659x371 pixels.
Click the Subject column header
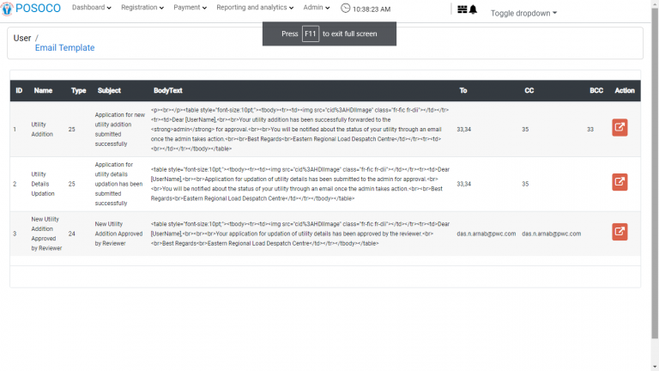pos(109,90)
